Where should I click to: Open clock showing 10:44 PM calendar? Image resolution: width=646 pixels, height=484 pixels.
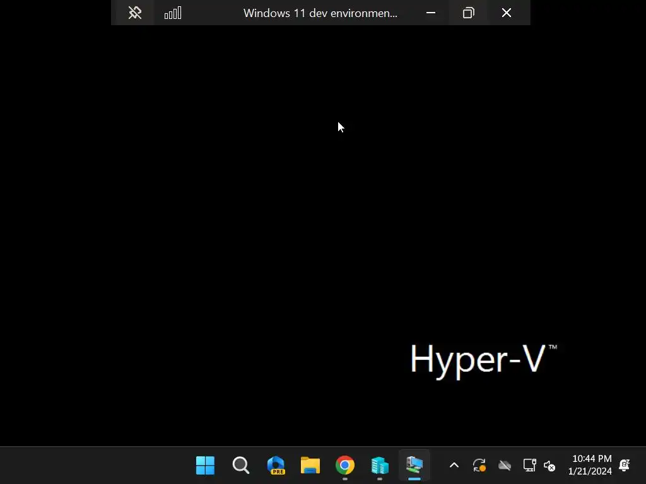coord(590,465)
